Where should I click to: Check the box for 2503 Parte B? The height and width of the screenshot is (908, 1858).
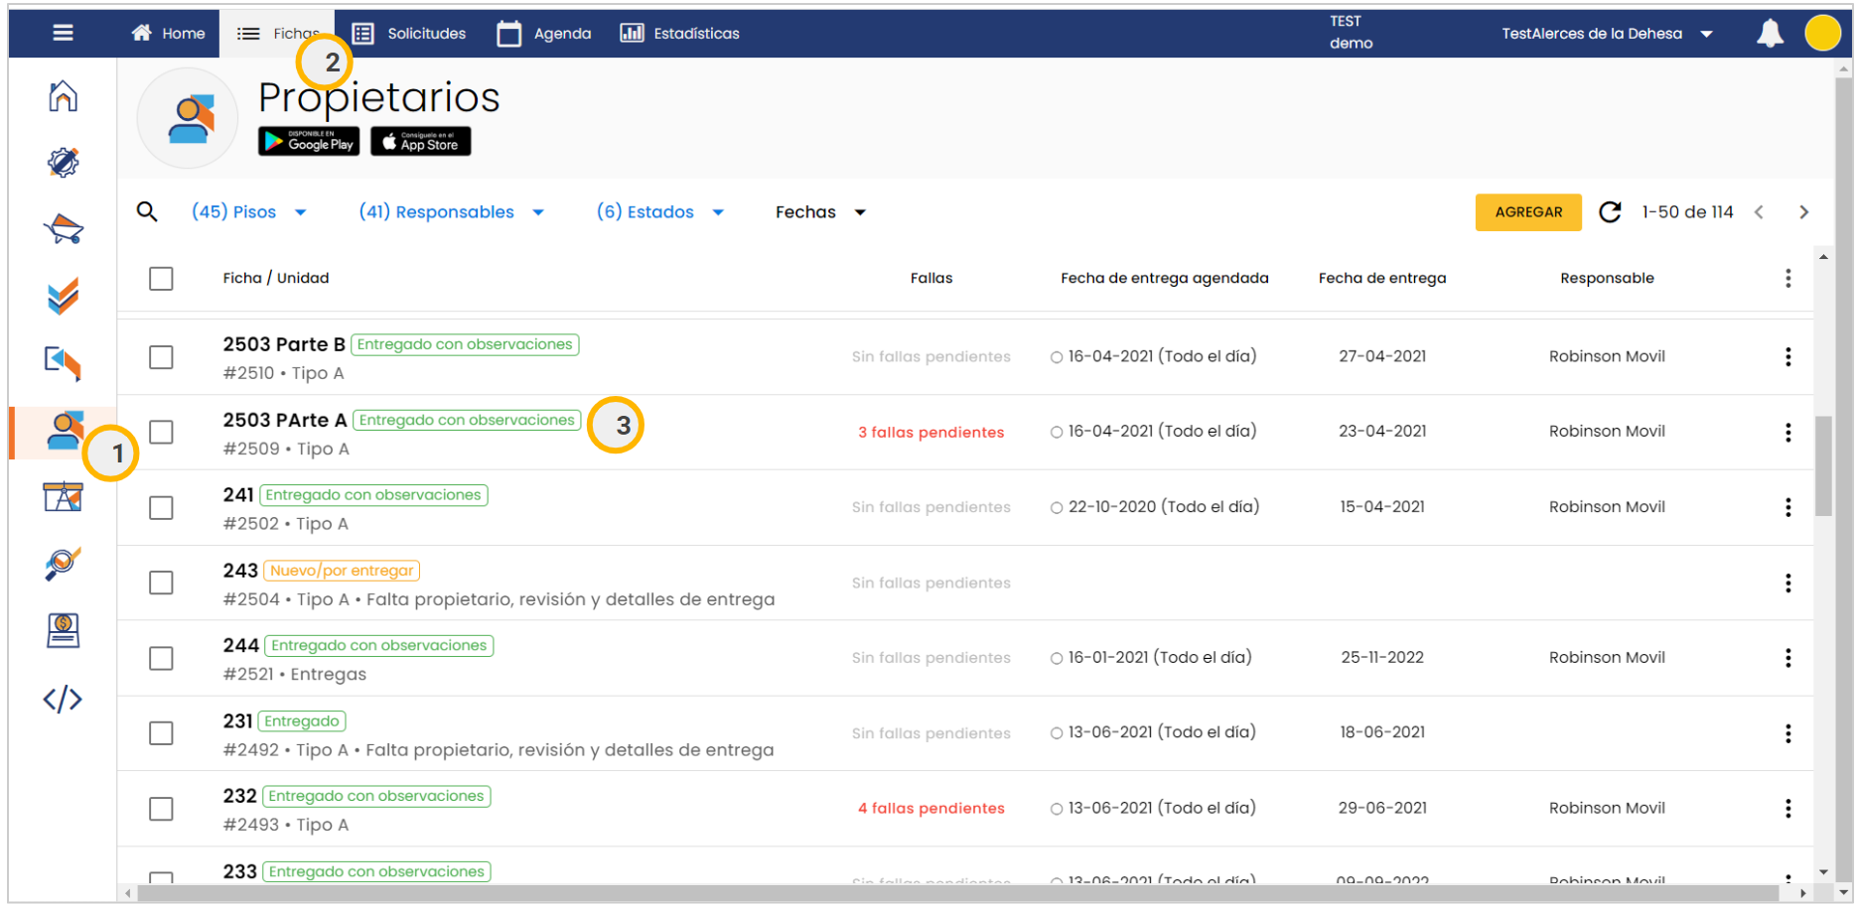[161, 357]
